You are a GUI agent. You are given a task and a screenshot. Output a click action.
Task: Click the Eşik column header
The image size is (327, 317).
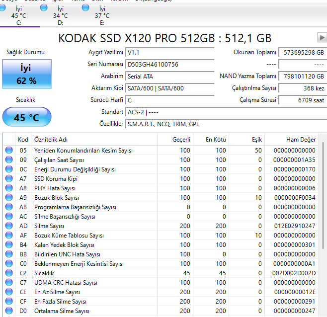point(247,140)
